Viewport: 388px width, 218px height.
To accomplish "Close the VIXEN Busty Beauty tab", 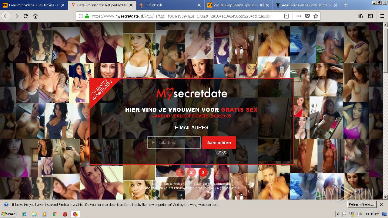I will pos(267,5).
